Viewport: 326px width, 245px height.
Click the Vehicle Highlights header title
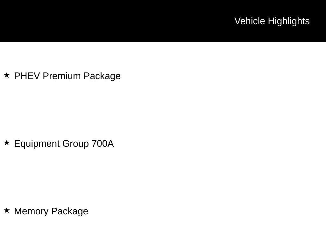coord(272,21)
